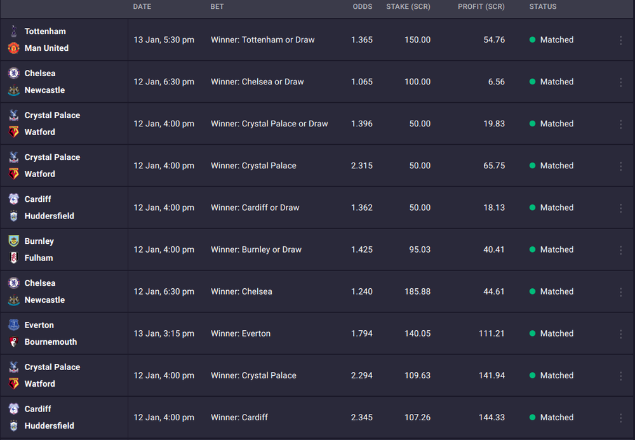Sort by the STATUS column header
The height and width of the screenshot is (440, 635).
pyautogui.click(x=543, y=7)
